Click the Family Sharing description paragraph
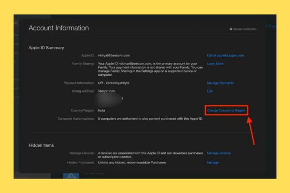The height and width of the screenshot is (193, 290). 150,69
